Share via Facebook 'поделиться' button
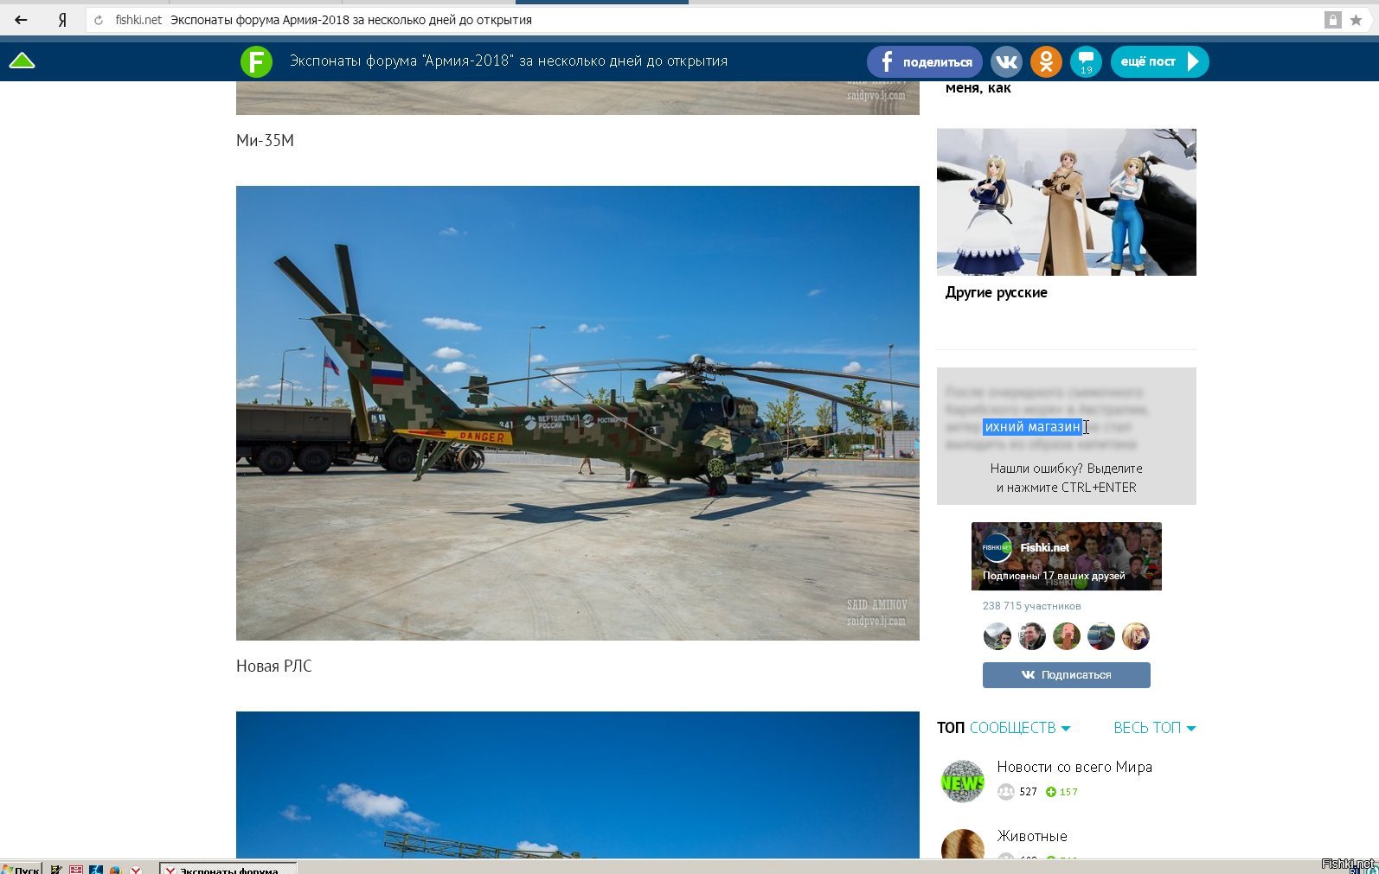The image size is (1379, 874). tap(925, 61)
